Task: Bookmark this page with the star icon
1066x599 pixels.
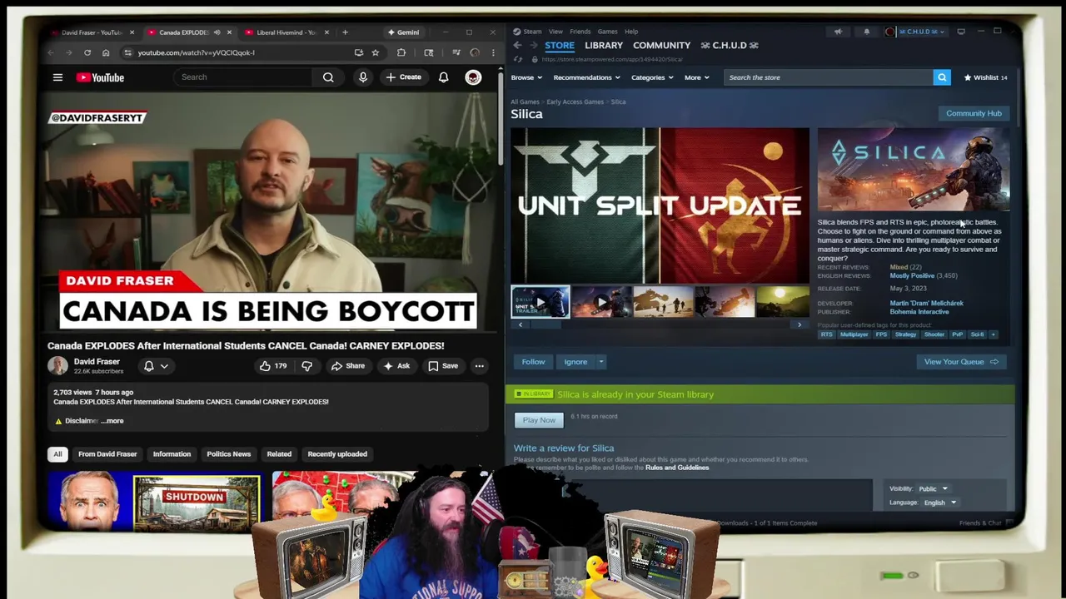Action: point(376,52)
